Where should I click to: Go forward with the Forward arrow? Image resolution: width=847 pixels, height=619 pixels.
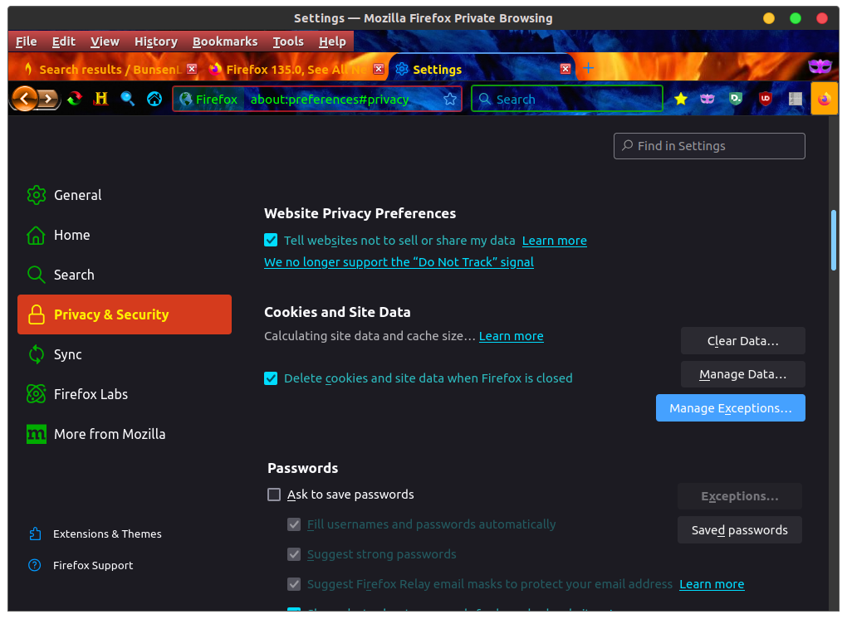[x=49, y=99]
